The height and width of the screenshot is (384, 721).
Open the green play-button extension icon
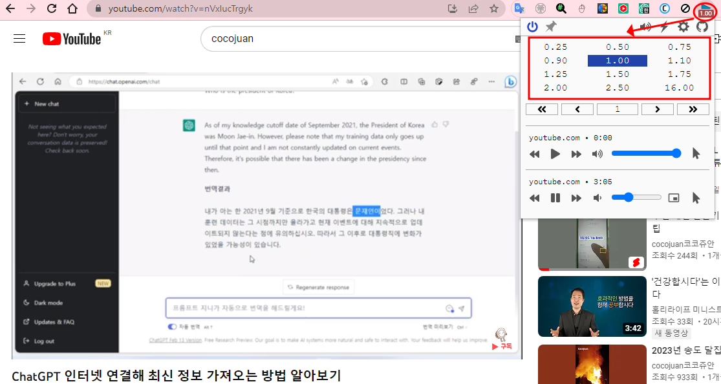click(623, 9)
